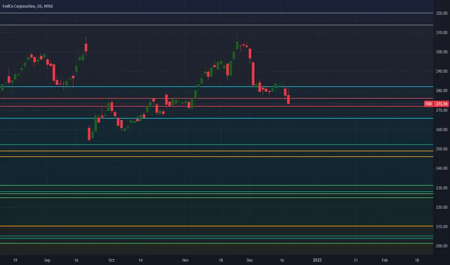
Task: Select the green horizontal line near 231
Action: pos(217,185)
